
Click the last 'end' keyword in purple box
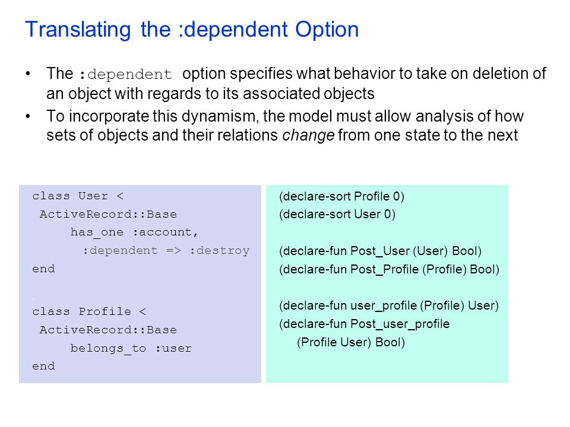click(43, 366)
